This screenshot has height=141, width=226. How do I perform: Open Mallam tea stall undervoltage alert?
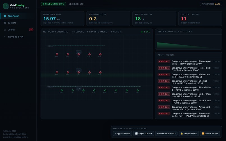188,76
